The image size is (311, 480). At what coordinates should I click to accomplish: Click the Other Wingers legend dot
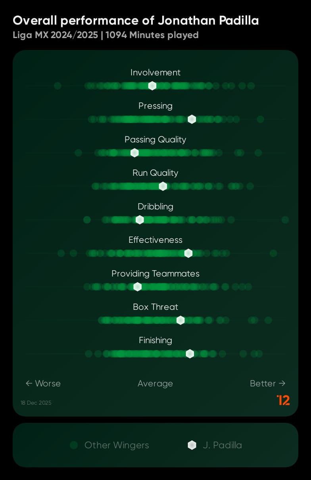[x=74, y=445]
